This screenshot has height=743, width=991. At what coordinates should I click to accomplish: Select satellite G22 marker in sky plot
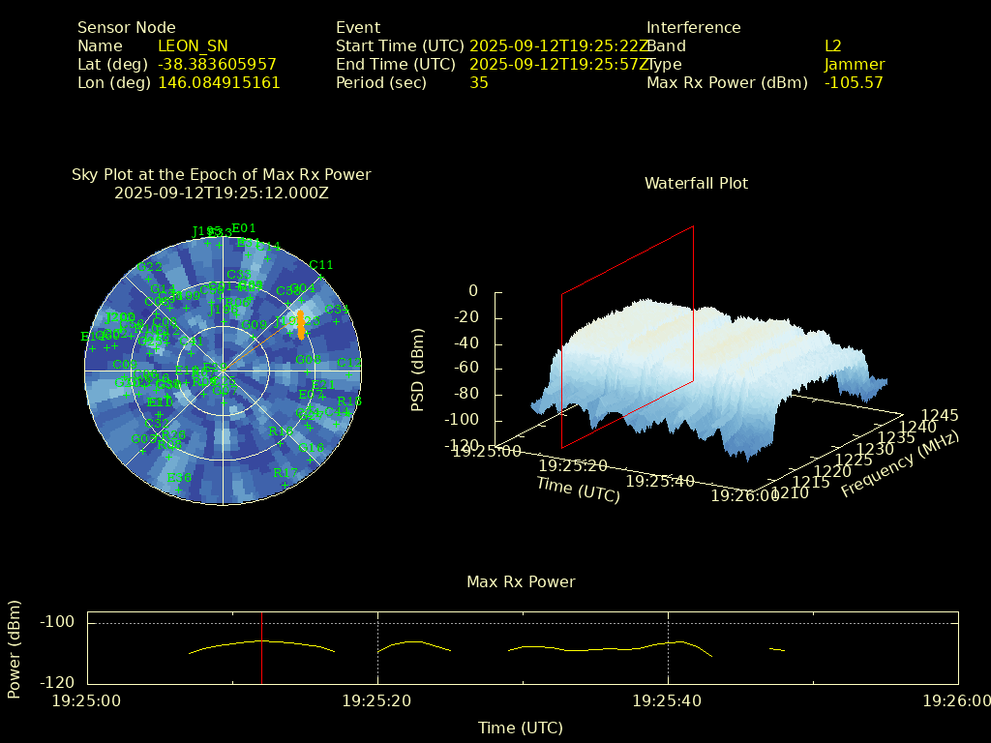coord(149,267)
